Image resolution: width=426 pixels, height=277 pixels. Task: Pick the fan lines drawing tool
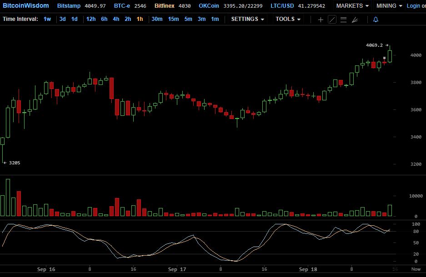[355, 20]
